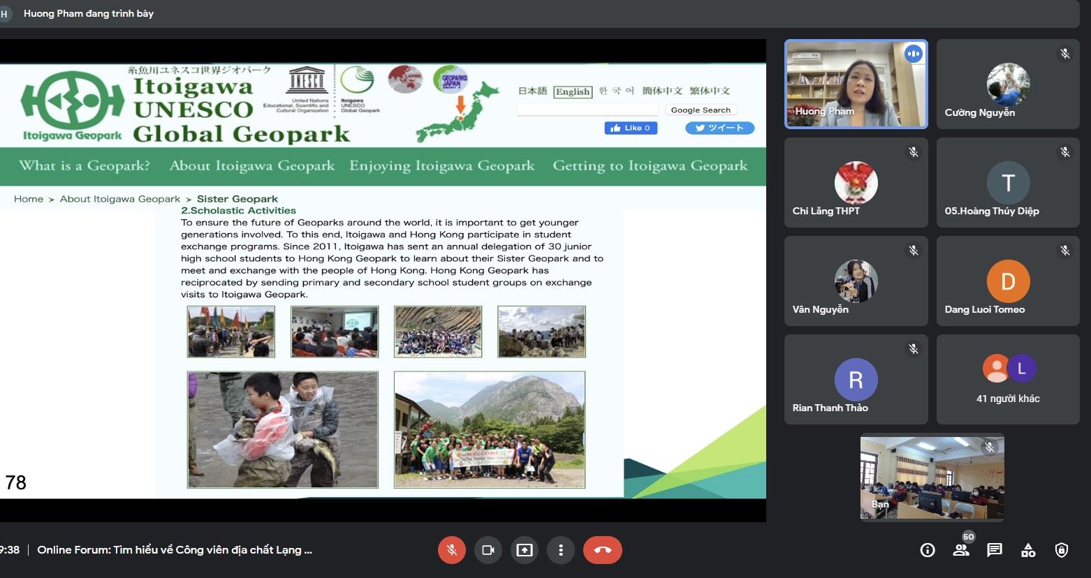Click the Twitter tweet button
1091x578 pixels.
coord(719,128)
